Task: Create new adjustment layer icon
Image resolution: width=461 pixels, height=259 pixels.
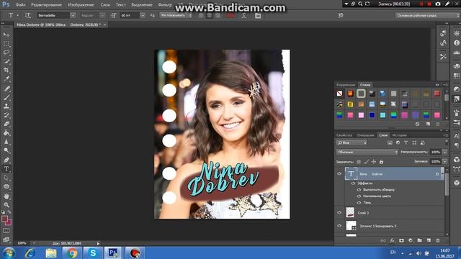Action: [411, 240]
